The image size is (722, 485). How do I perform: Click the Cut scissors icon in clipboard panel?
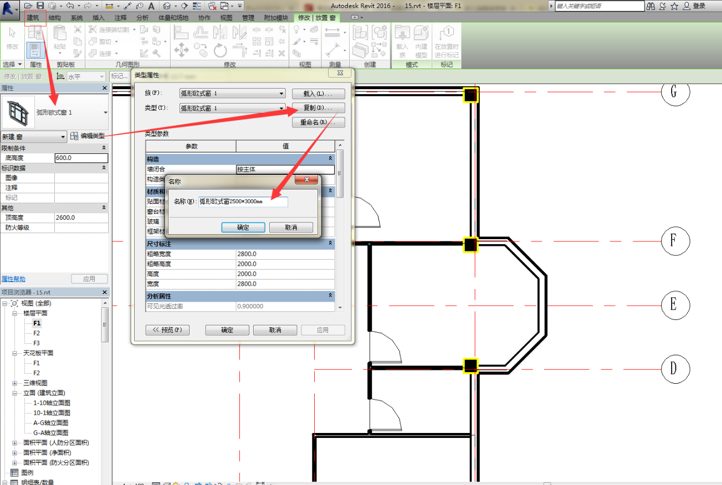[78, 29]
